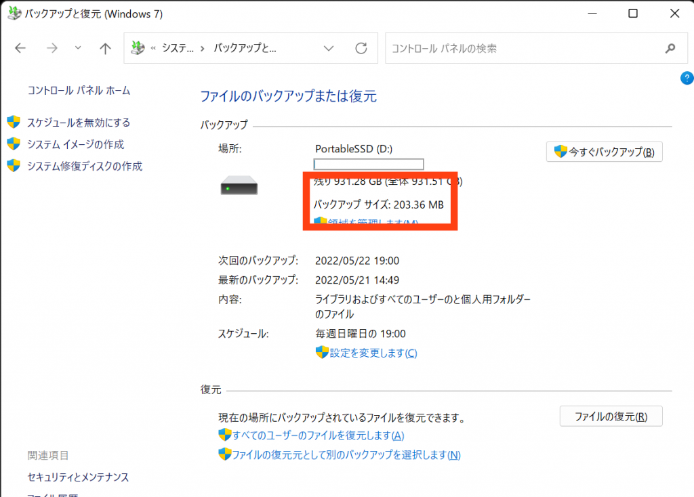Click the refresh button in address bar
The width and height of the screenshot is (694, 497).
361,48
